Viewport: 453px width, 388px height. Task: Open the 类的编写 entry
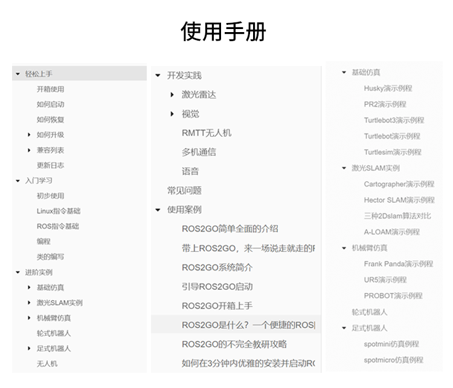[51, 257]
